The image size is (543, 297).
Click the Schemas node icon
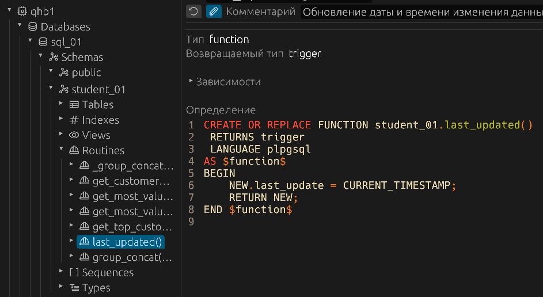point(54,57)
